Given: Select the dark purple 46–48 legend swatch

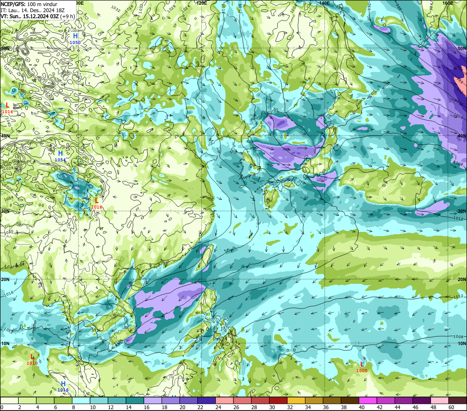Looking at the screenshot, I should (x=422, y=400).
